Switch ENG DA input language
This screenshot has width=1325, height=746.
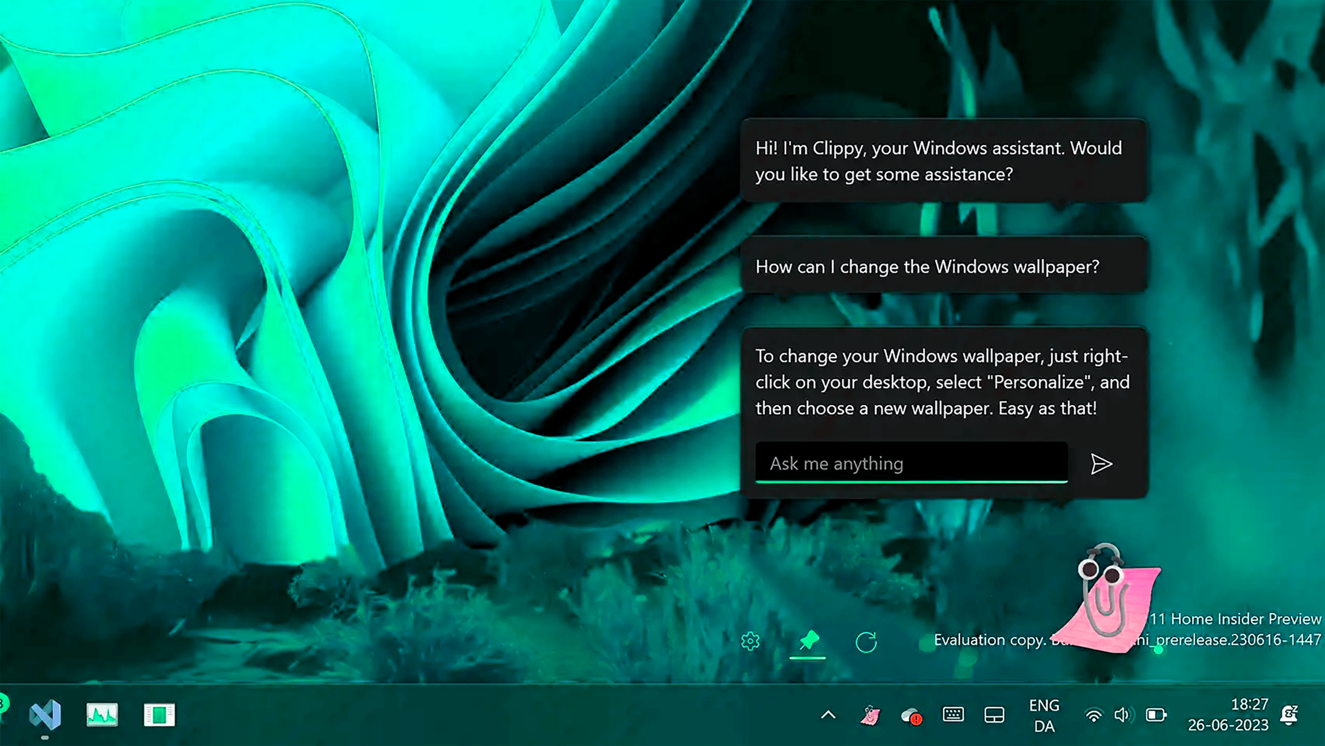(x=1044, y=715)
